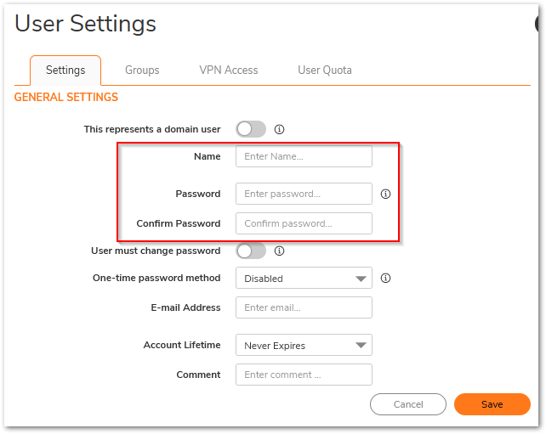Select the Settings tab

point(65,70)
